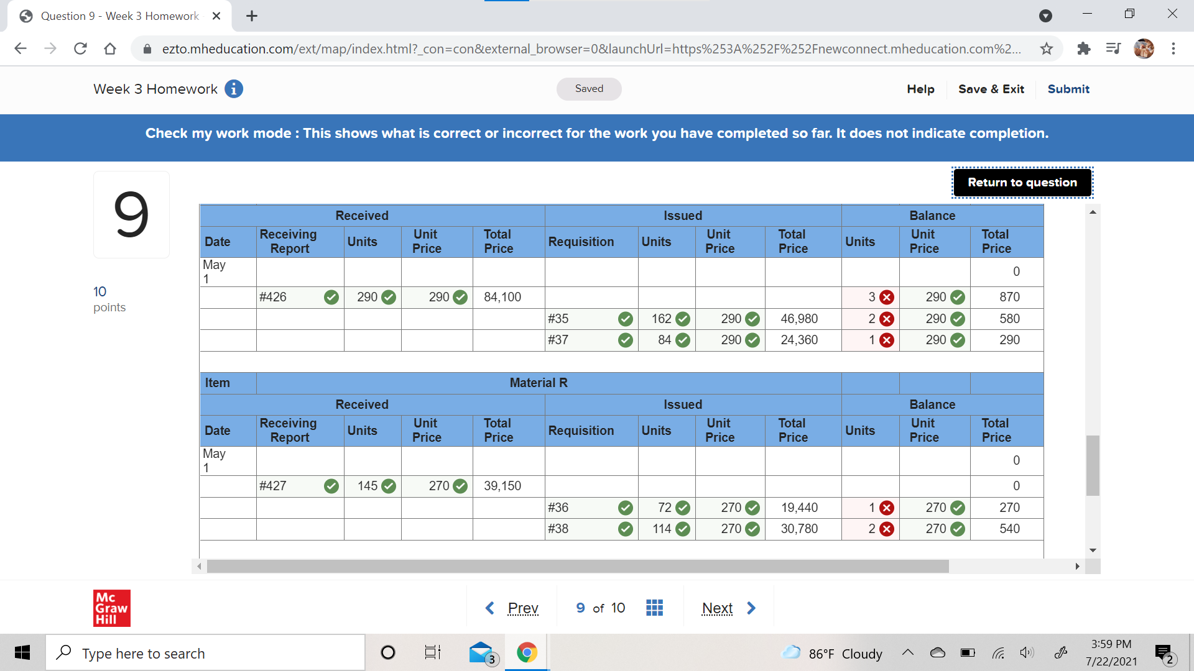
Task: Bookmark this page with the star icon
Action: tap(1047, 48)
